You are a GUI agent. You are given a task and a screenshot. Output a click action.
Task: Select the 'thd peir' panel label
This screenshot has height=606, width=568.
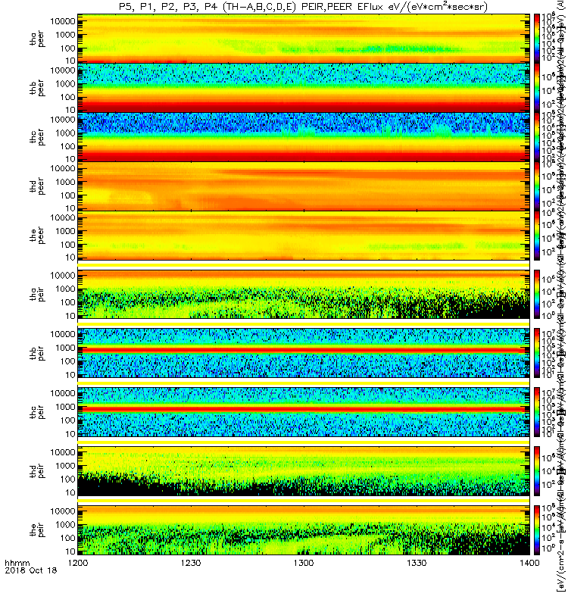tap(37, 471)
